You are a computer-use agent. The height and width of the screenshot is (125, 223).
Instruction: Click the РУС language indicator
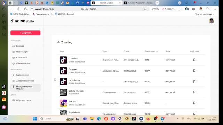coord(189,119)
